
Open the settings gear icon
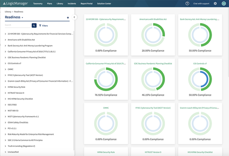coord(215,3)
